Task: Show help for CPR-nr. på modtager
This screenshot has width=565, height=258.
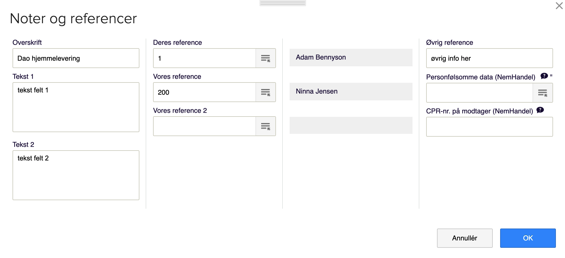Action: pyautogui.click(x=540, y=110)
